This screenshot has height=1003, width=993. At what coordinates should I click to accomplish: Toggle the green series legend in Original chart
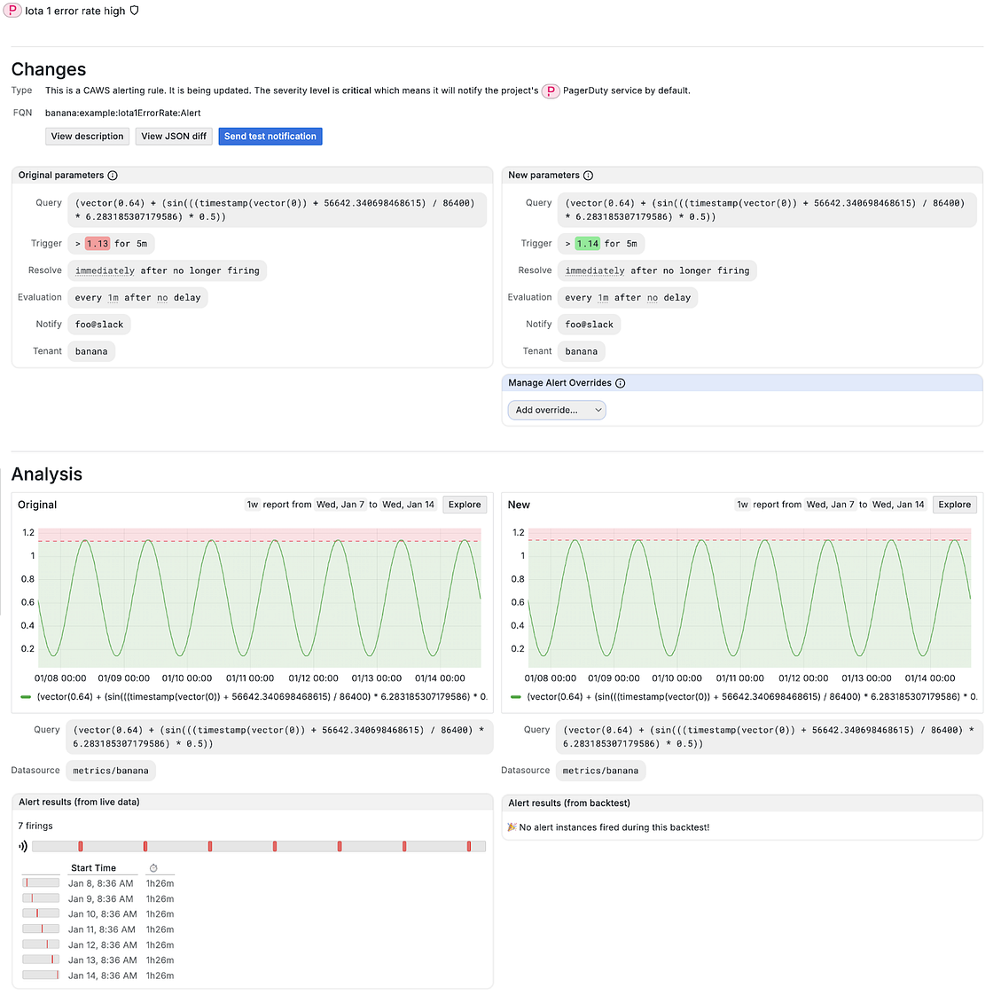[26, 697]
